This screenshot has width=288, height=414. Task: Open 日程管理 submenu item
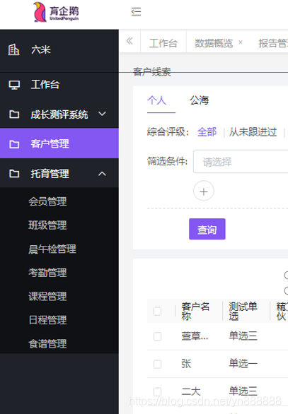[47, 320]
